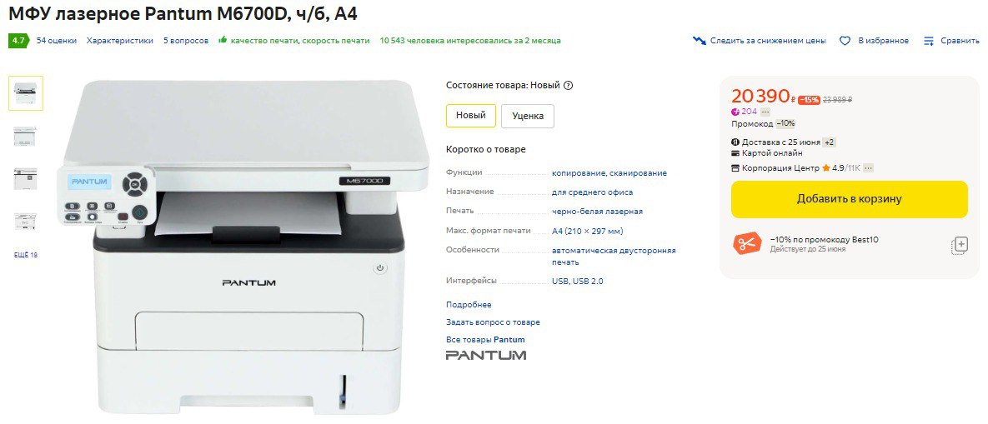Click the green 4.7 rating badge
Image resolution: width=988 pixels, height=424 pixels.
point(19,41)
